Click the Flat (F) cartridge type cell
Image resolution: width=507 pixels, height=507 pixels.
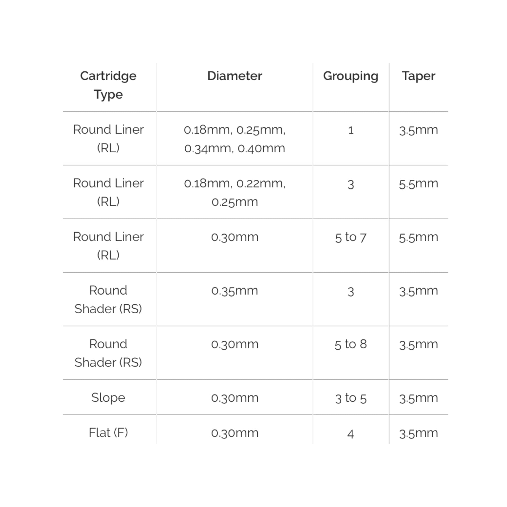(108, 433)
